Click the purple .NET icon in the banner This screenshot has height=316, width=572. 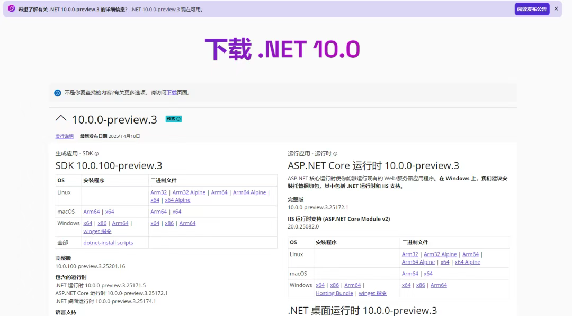11,9
